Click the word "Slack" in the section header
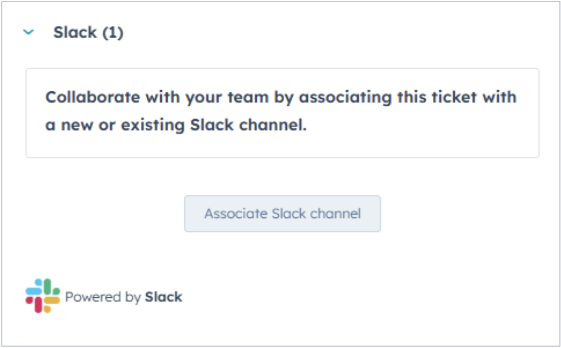Screen dimensions: 561x348 point(75,32)
